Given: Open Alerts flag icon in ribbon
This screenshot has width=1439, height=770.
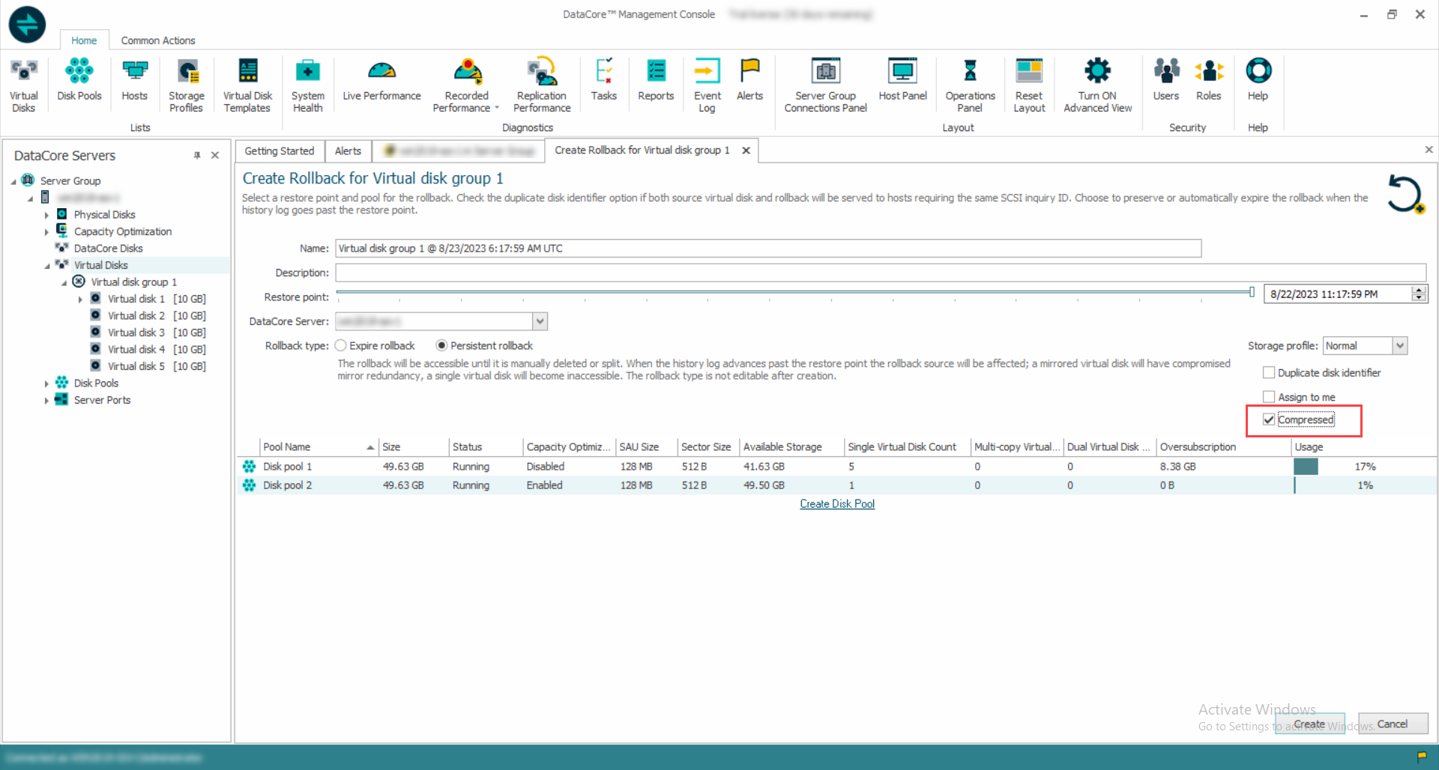Looking at the screenshot, I should click(749, 79).
